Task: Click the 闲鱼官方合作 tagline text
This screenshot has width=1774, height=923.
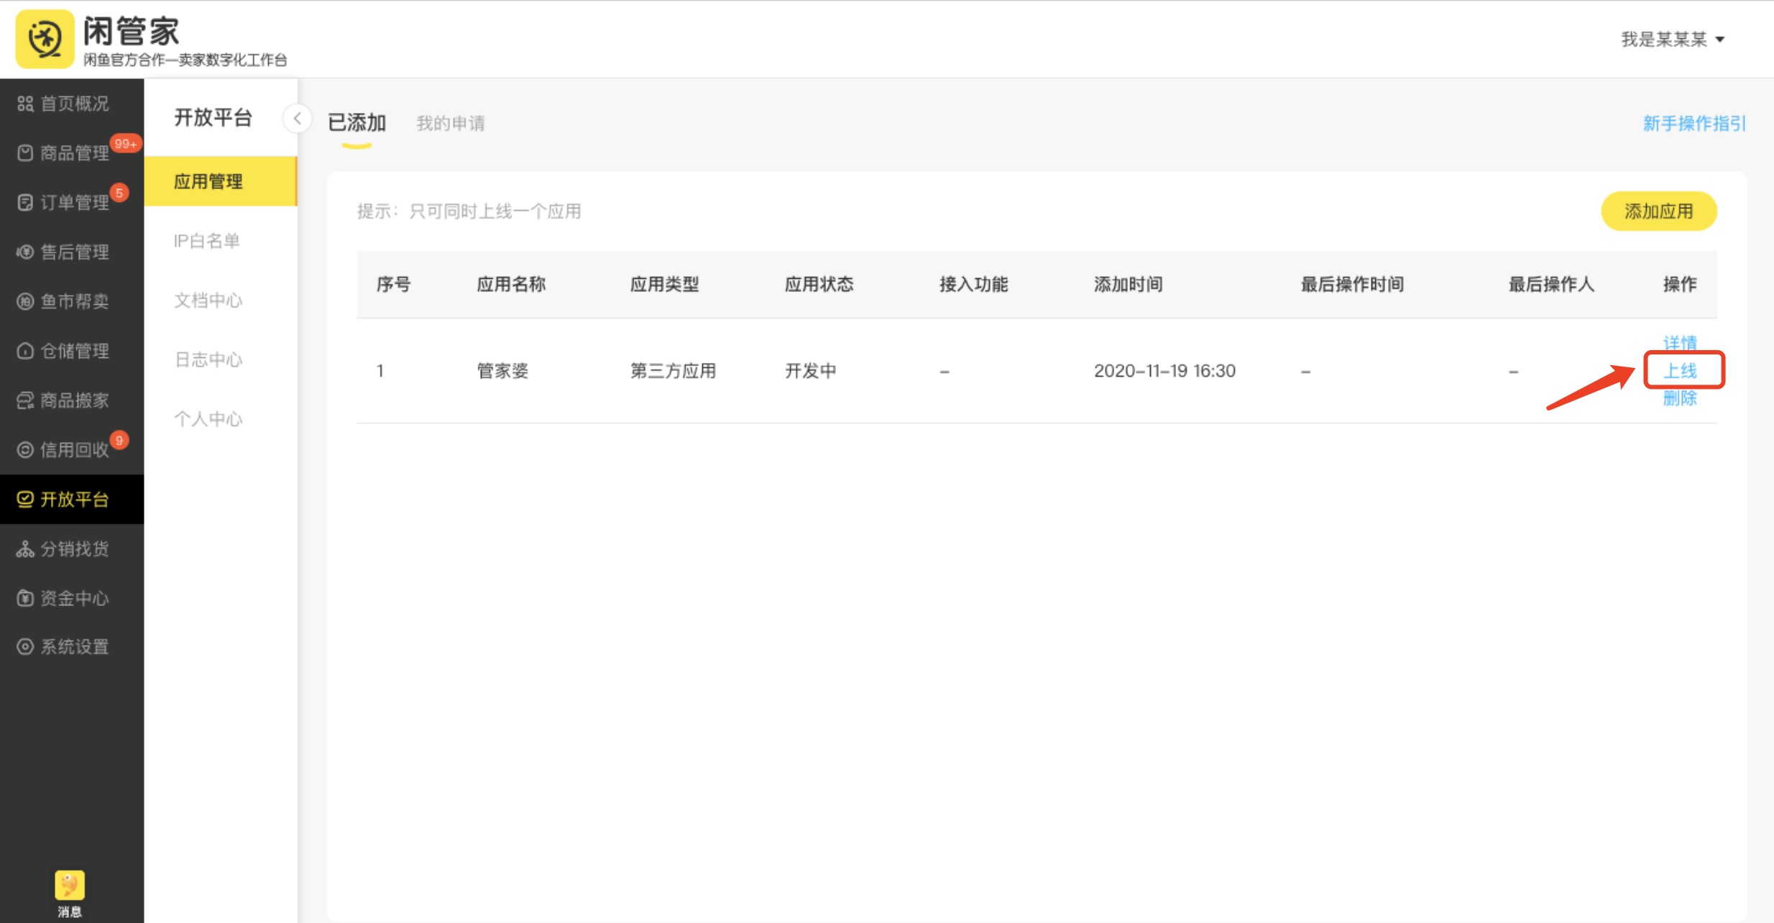Action: coord(185,60)
